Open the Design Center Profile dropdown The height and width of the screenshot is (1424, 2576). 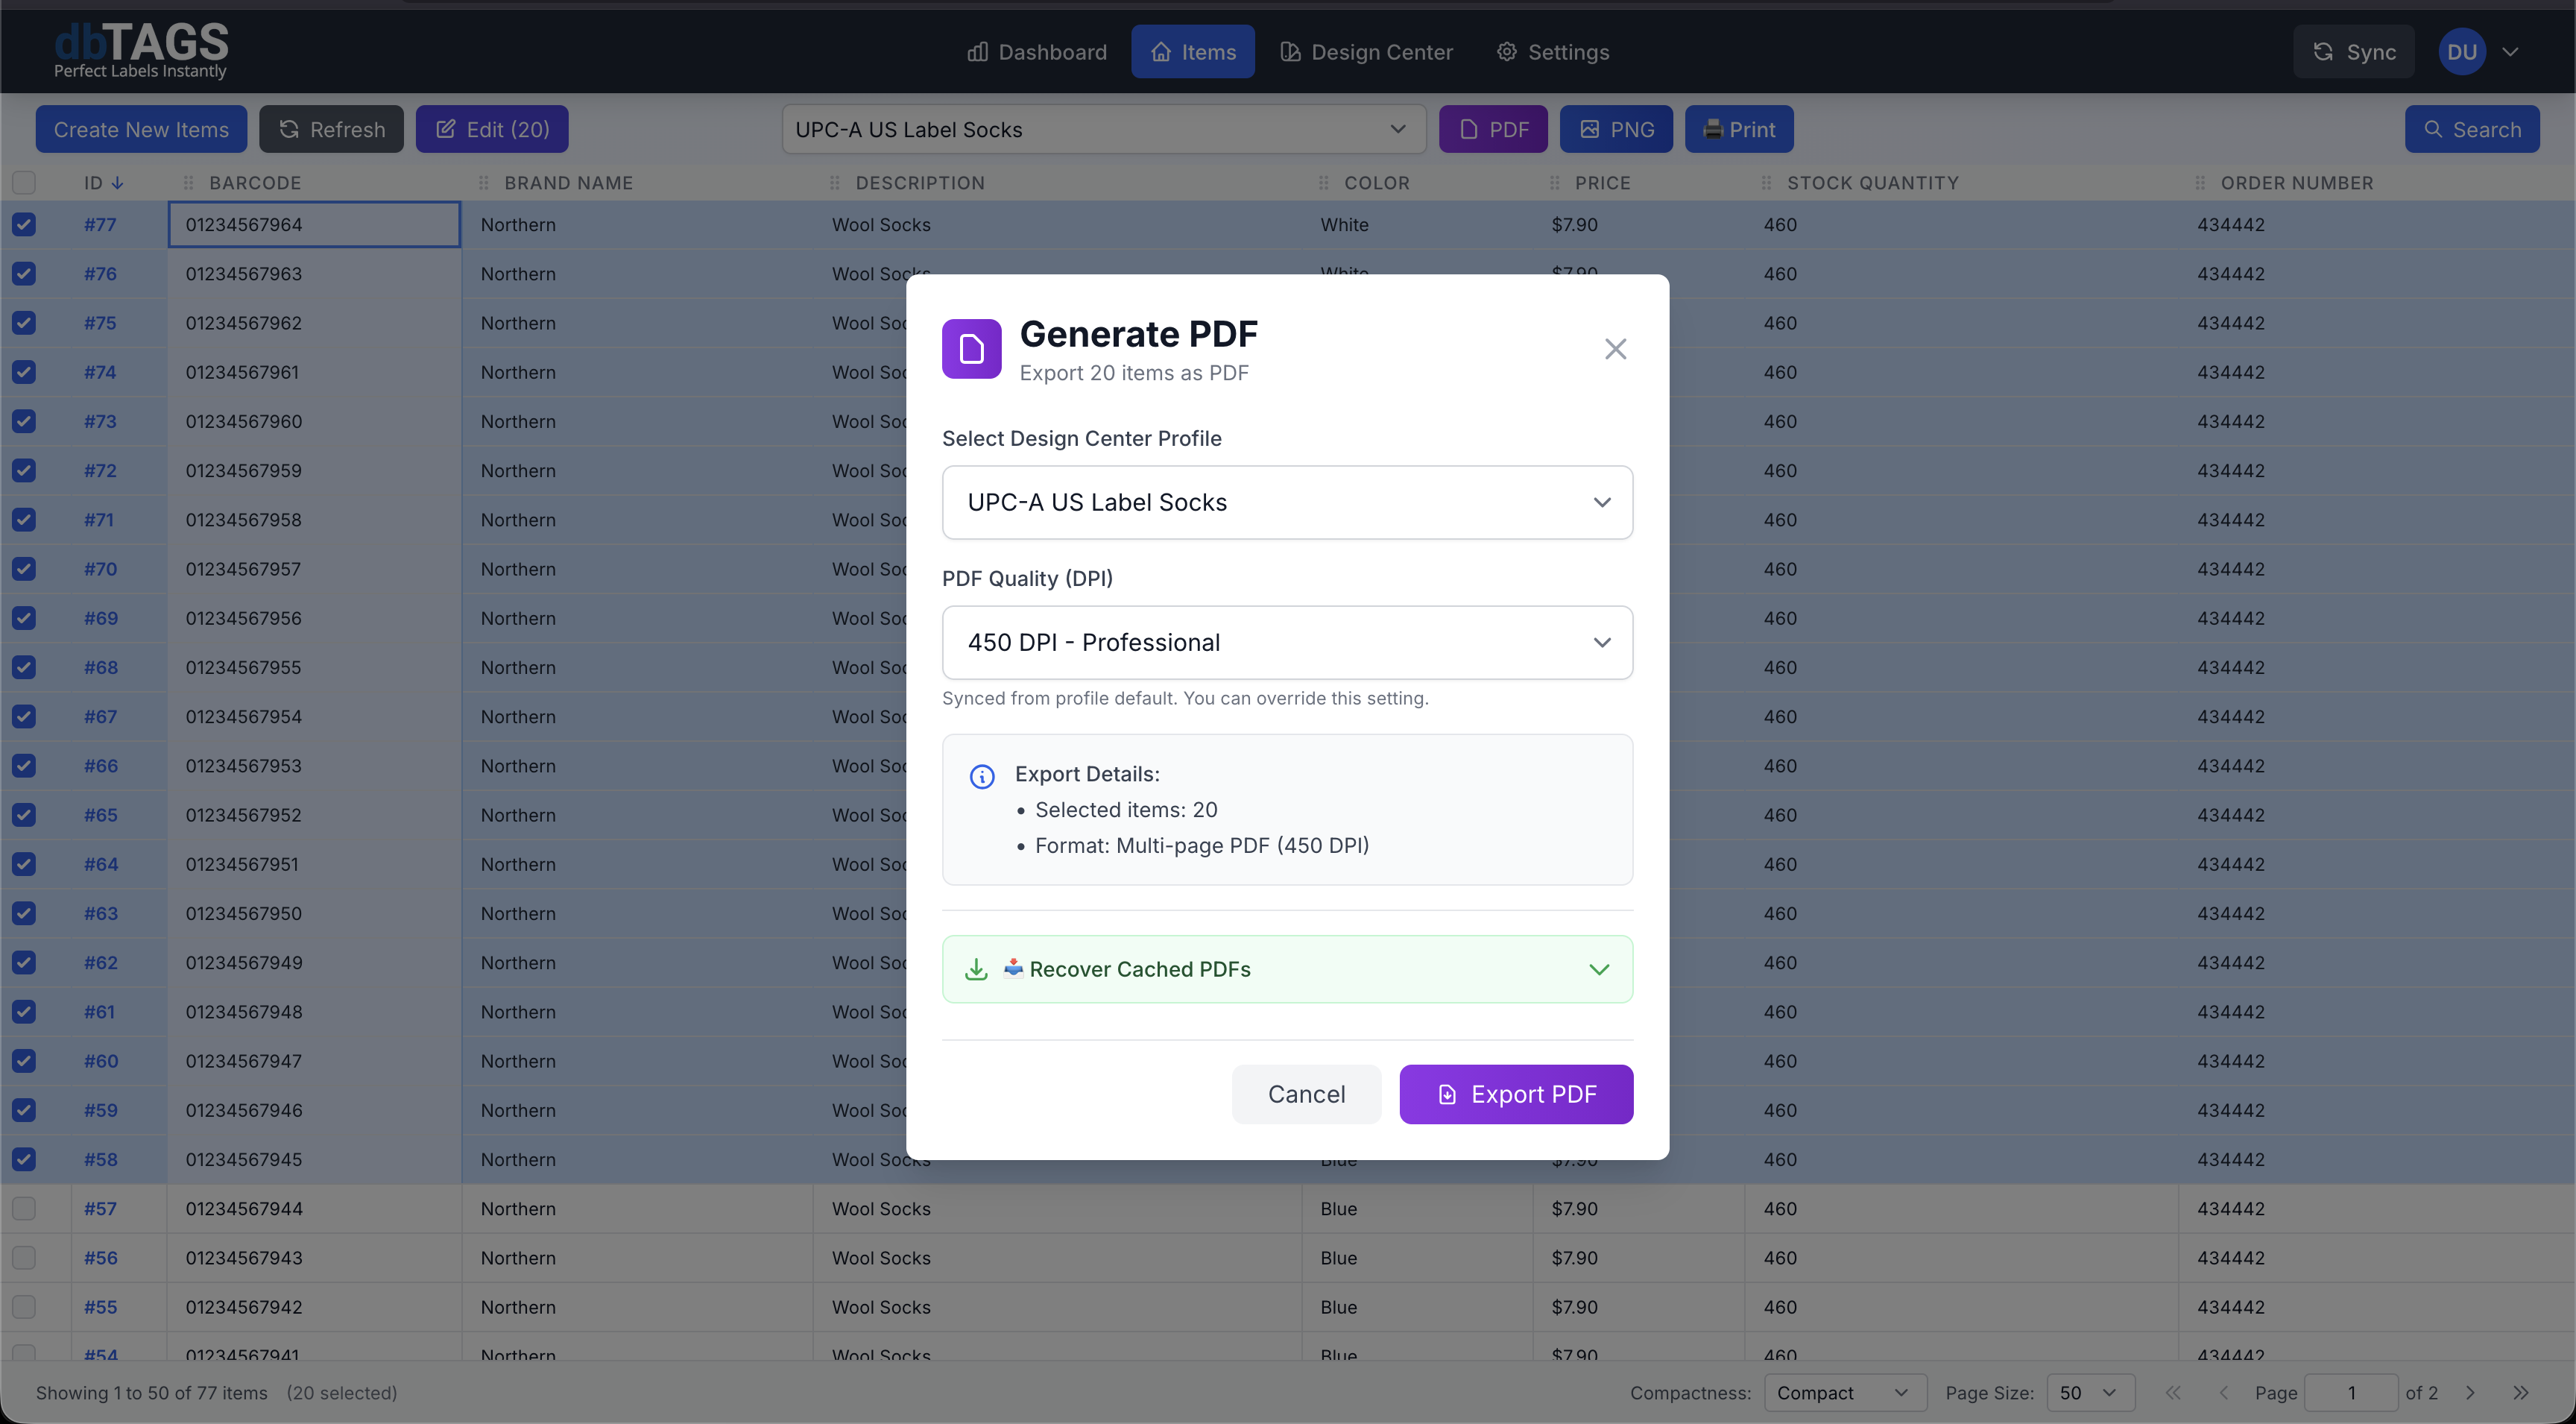tap(1287, 502)
